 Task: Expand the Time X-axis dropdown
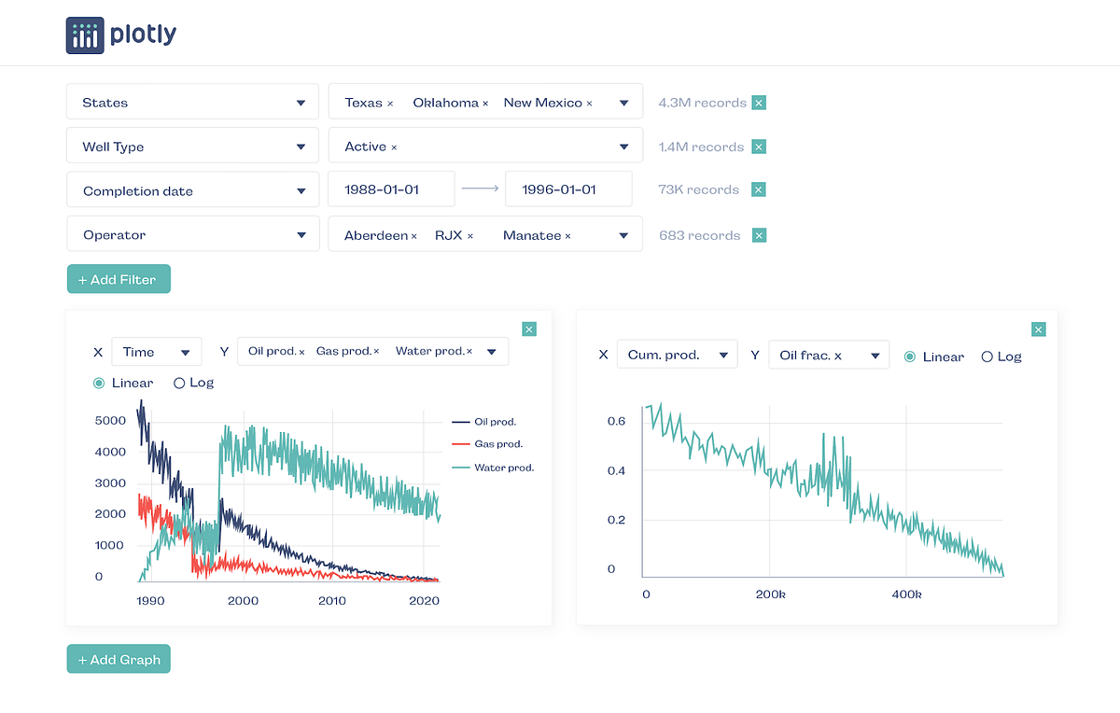point(156,352)
